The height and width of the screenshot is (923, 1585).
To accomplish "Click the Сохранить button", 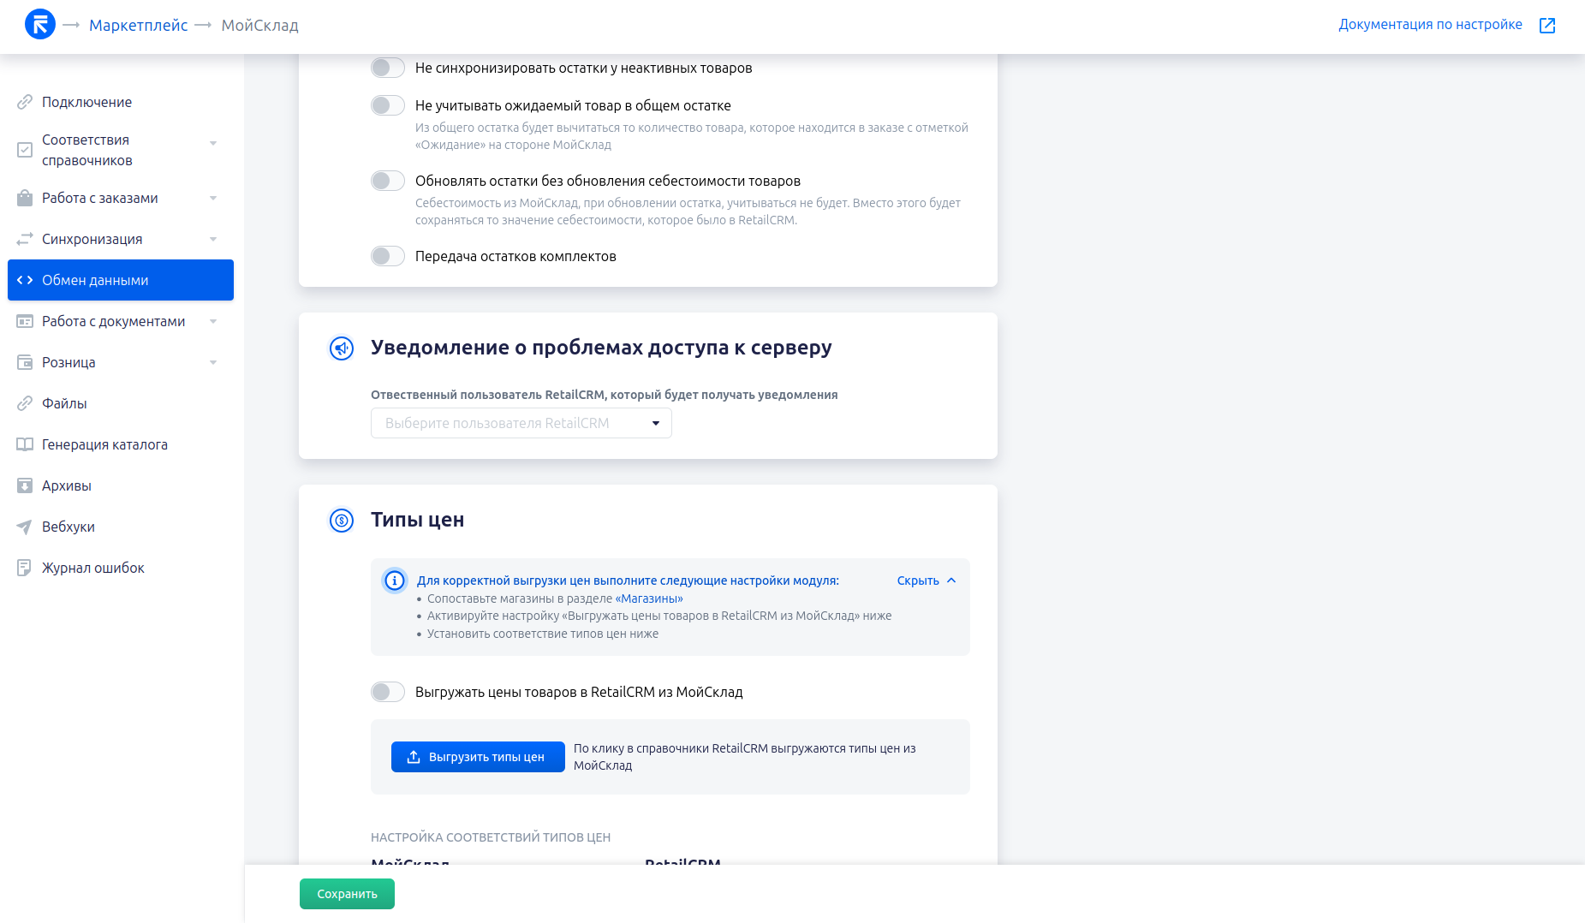I will pos(347,894).
